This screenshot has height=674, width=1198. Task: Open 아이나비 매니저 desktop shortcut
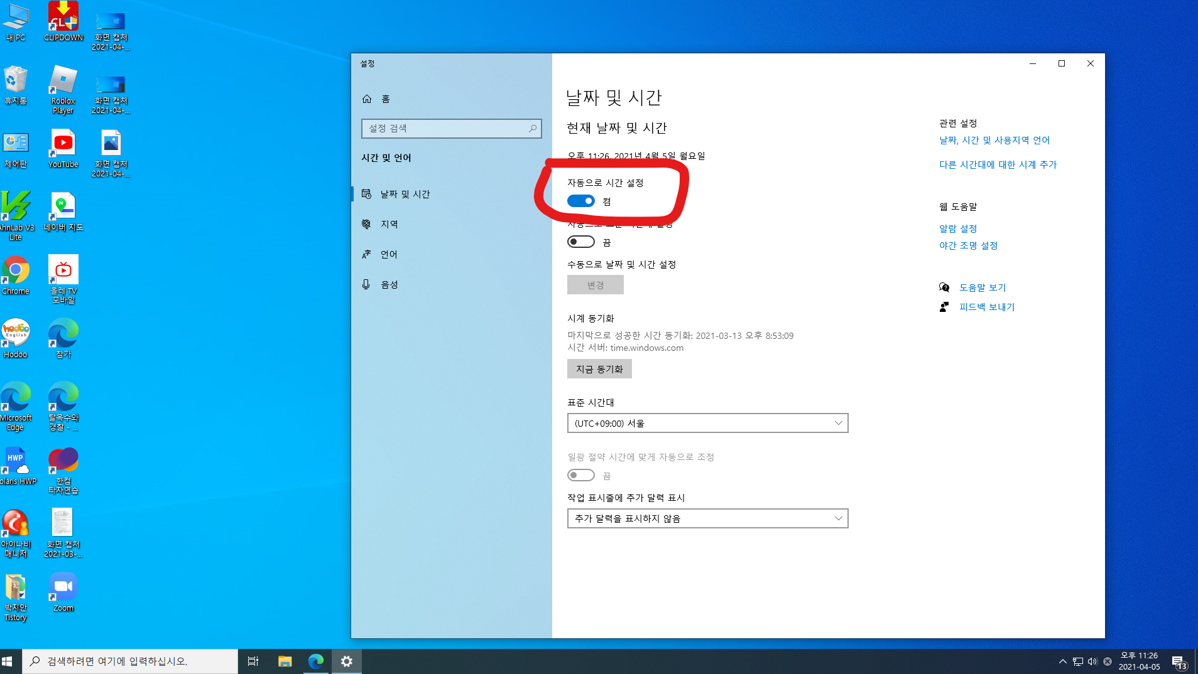tap(16, 533)
